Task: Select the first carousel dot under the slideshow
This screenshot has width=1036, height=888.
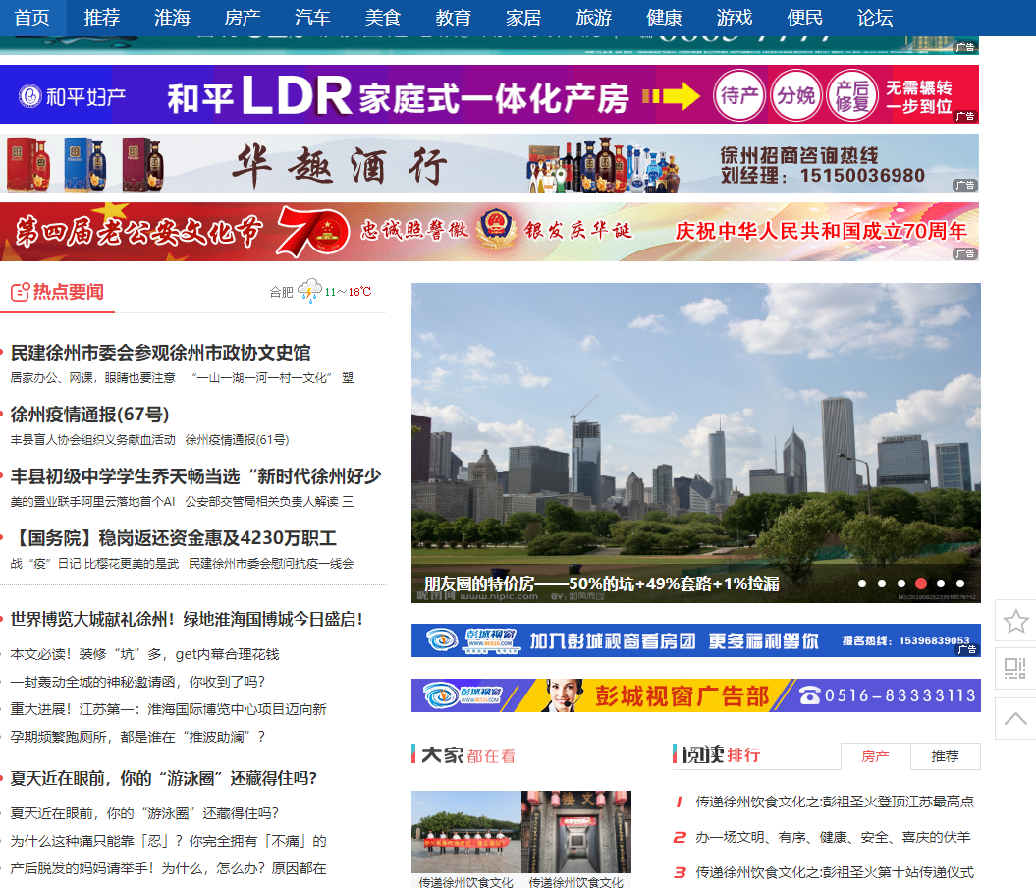Action: point(863,583)
